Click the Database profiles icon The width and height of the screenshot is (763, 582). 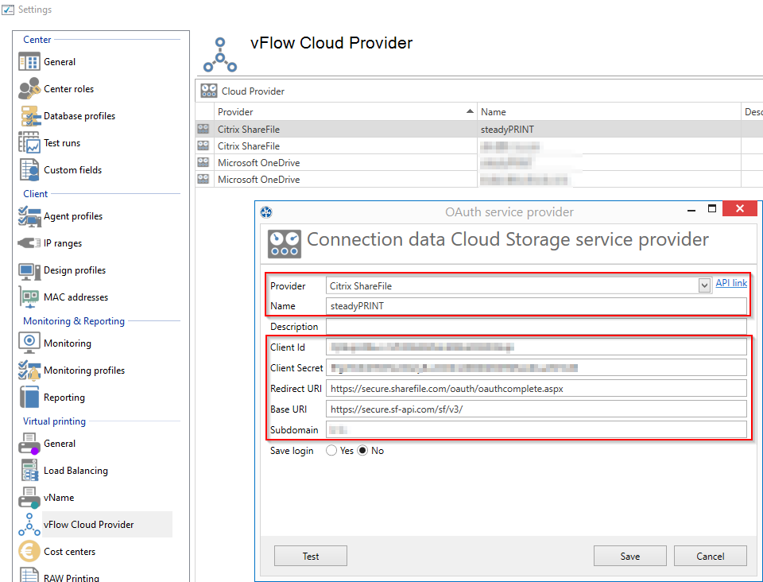click(30, 116)
